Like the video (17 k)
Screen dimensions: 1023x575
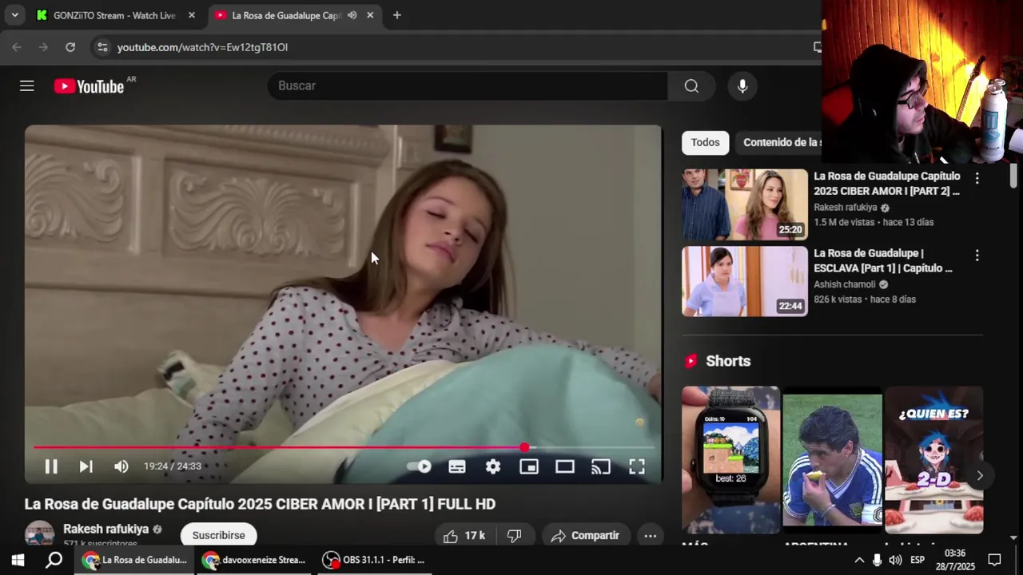465,536
